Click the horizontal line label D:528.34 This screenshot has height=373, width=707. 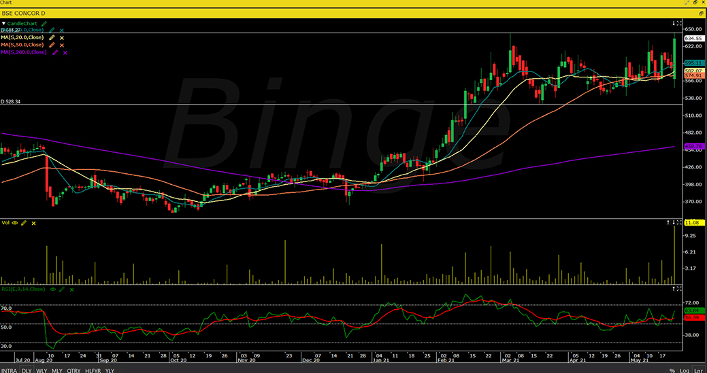pyautogui.click(x=10, y=102)
